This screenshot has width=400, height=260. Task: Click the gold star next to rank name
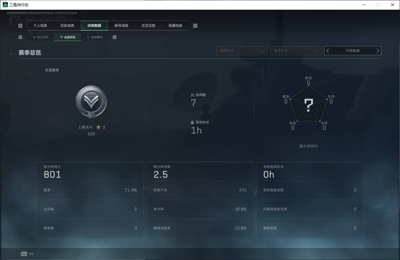click(x=99, y=127)
